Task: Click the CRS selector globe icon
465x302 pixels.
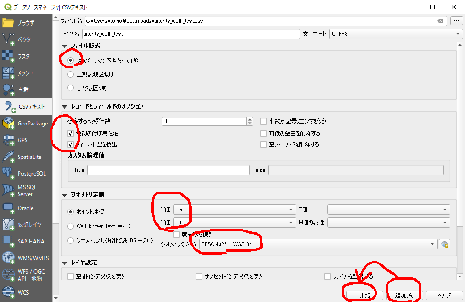Action: pyautogui.click(x=445, y=244)
